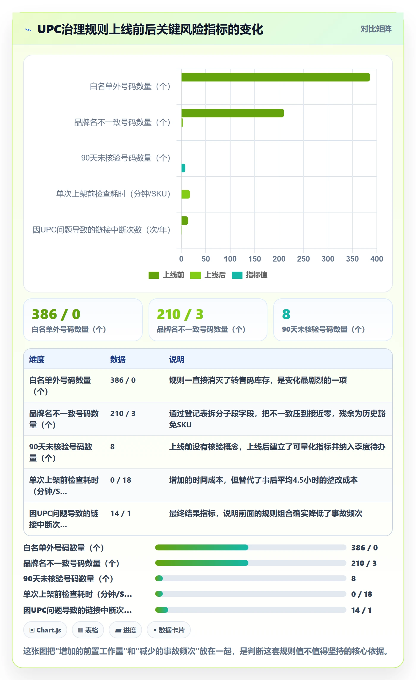Click the 链接中断次数 上线前 chart bar

pyautogui.click(x=185, y=221)
